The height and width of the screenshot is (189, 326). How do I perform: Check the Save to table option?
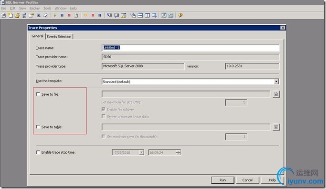tap(38, 127)
